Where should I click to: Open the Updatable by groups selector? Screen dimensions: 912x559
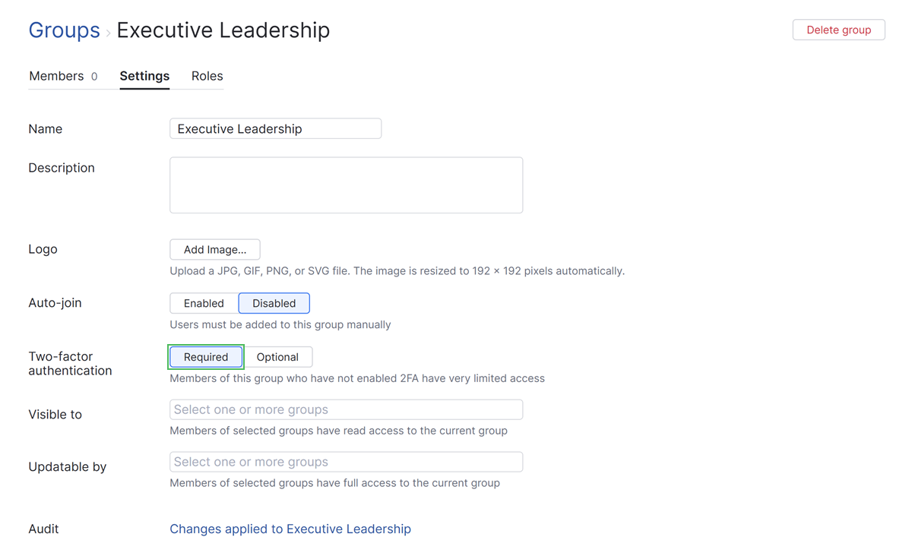346,462
